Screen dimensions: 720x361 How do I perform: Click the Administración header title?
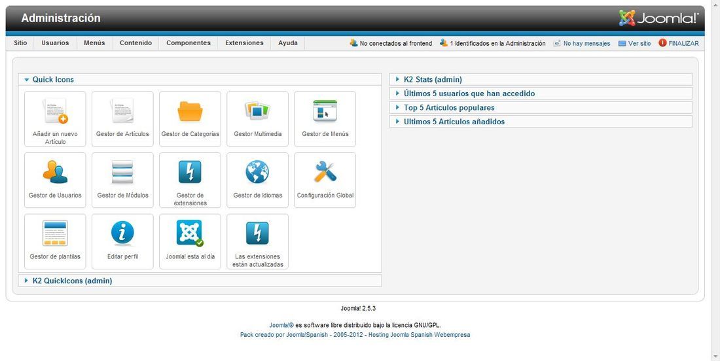61,18
